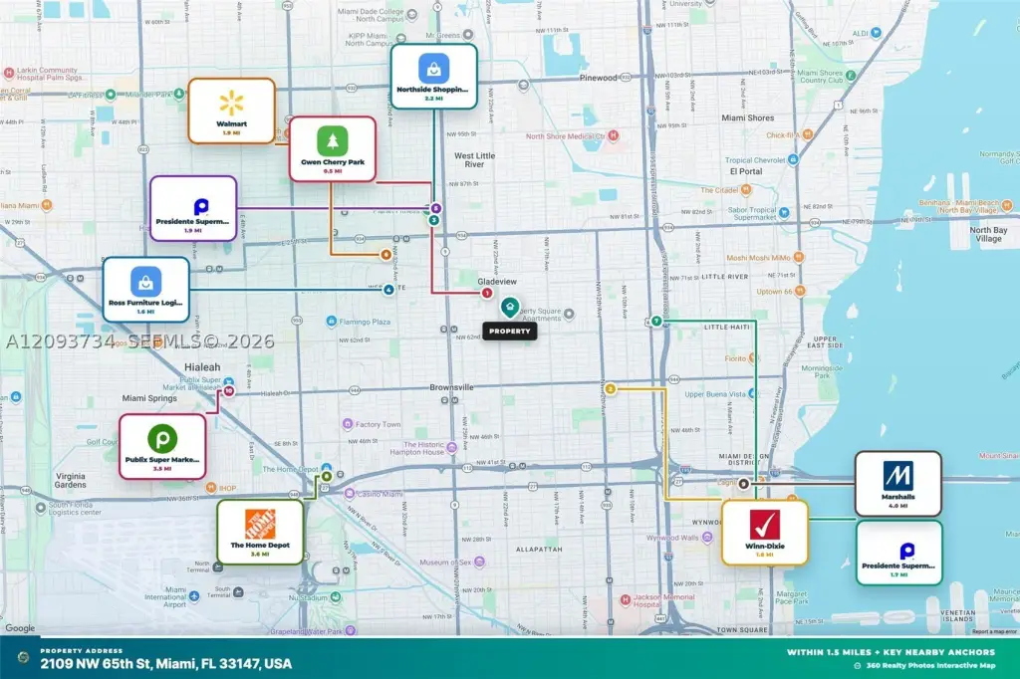Click the teal property home pin

[x=510, y=307]
